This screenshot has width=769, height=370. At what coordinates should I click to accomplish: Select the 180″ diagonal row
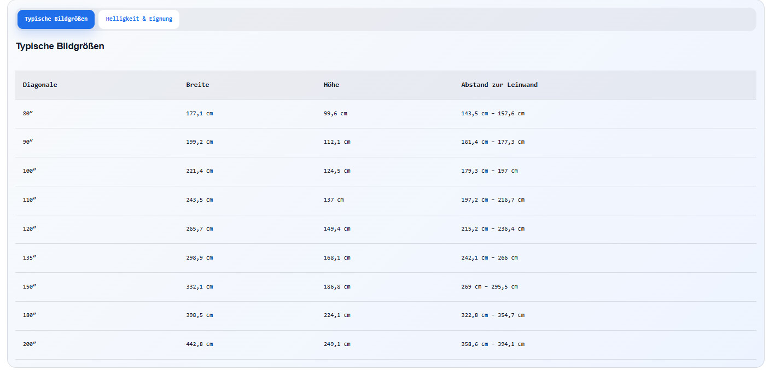[386, 315]
